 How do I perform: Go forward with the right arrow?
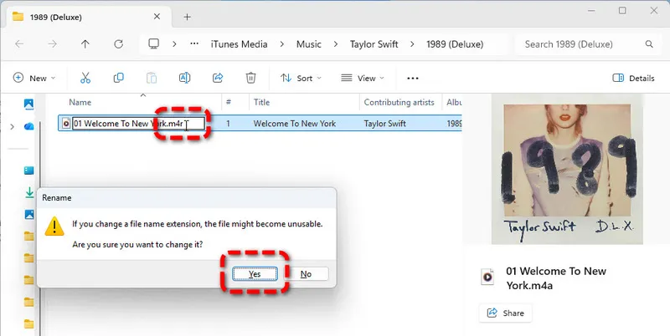52,44
